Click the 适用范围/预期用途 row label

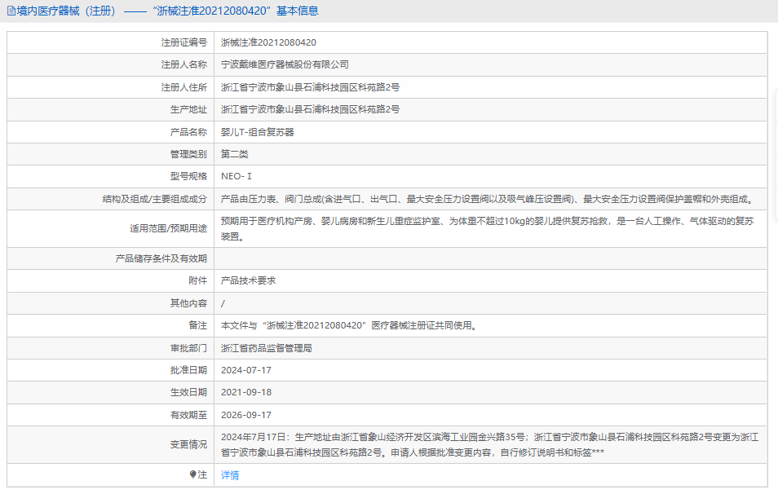(169, 228)
